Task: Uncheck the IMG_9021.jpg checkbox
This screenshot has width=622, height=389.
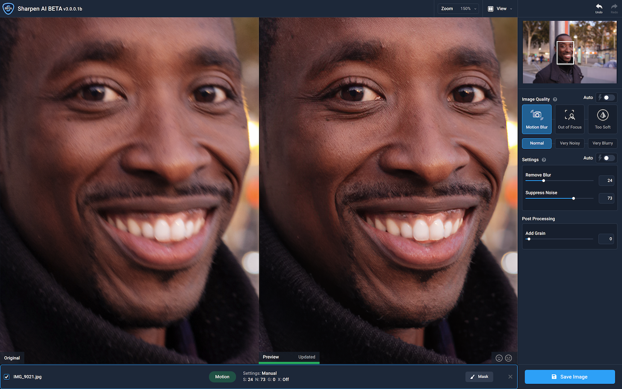Action: [x=7, y=377]
